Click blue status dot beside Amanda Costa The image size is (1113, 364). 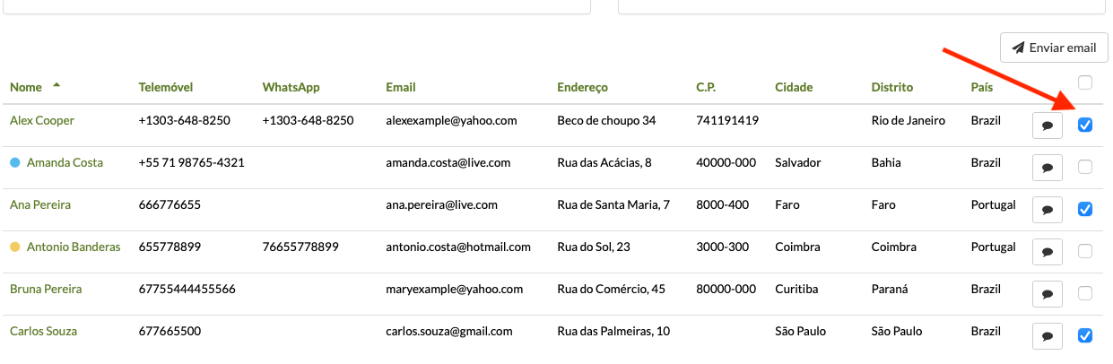tap(14, 163)
